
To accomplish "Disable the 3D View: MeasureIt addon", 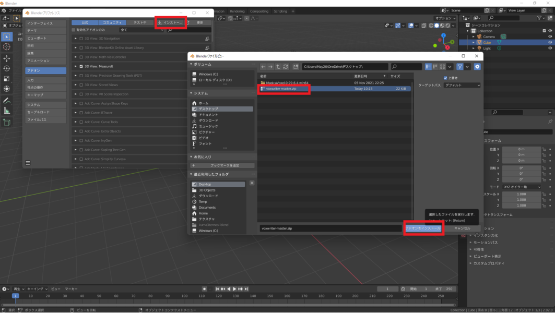I will [x=81, y=66].
